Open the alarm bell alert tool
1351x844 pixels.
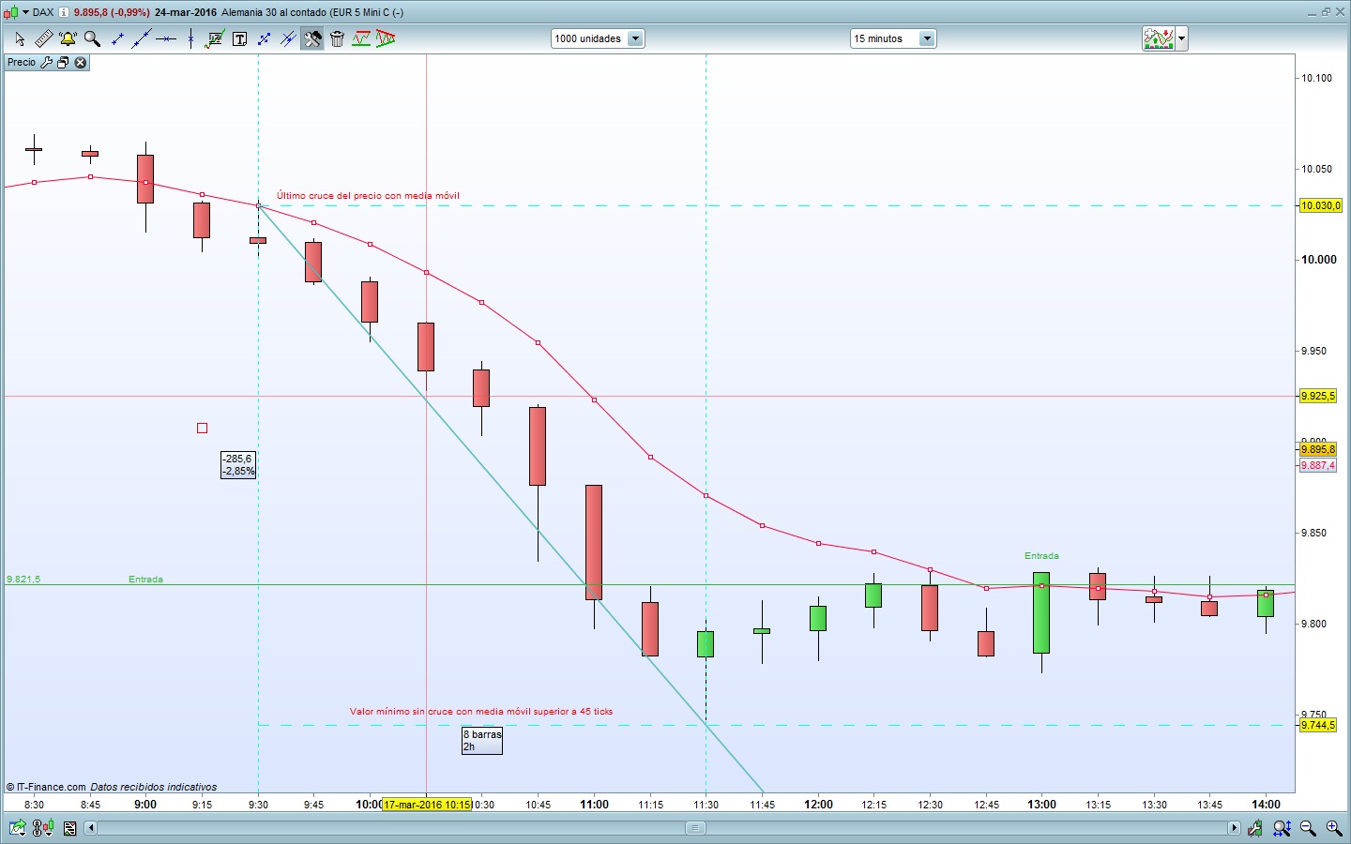coord(68,38)
